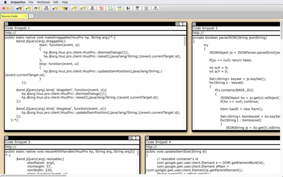Click the http:// field in Code Snippet 2

click(x=236, y=33)
